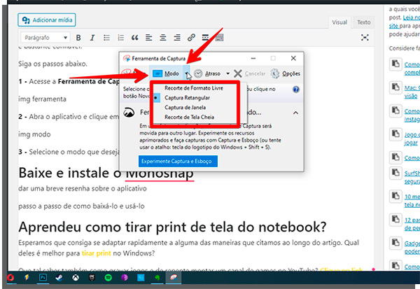Image resolution: width=420 pixels, height=289 pixels.
Task: Insert a Read More tag
Action: 205,38
